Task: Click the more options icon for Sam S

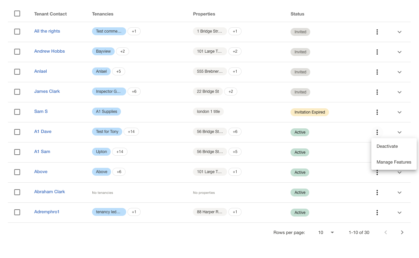Action: tap(377, 112)
